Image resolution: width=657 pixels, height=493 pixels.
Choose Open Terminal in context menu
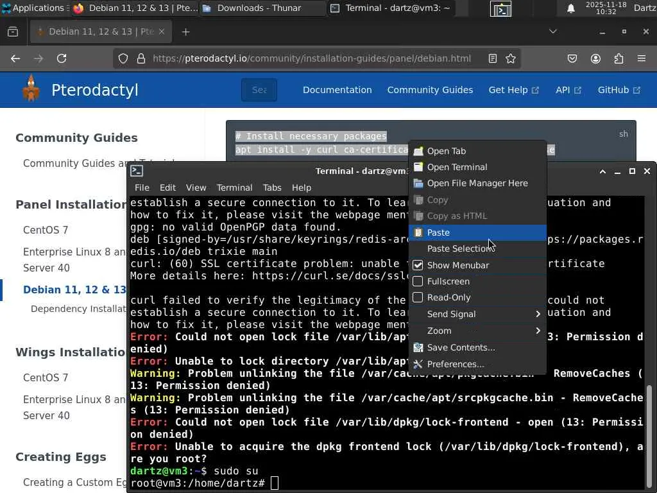(x=477, y=167)
